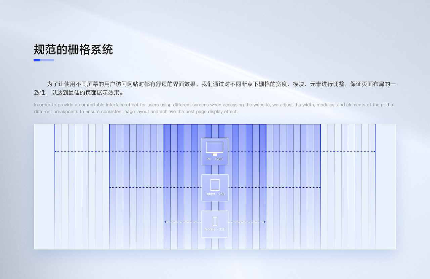430x279 pixels.
Task: Toggle the Tablet - 768 breakpoint row
Action: (215, 187)
